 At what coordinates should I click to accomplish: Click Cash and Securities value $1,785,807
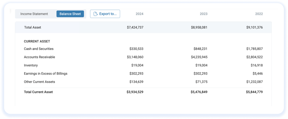255,49
